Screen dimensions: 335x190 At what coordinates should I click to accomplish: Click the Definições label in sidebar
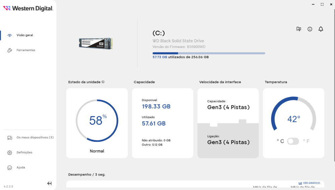pos(24,152)
